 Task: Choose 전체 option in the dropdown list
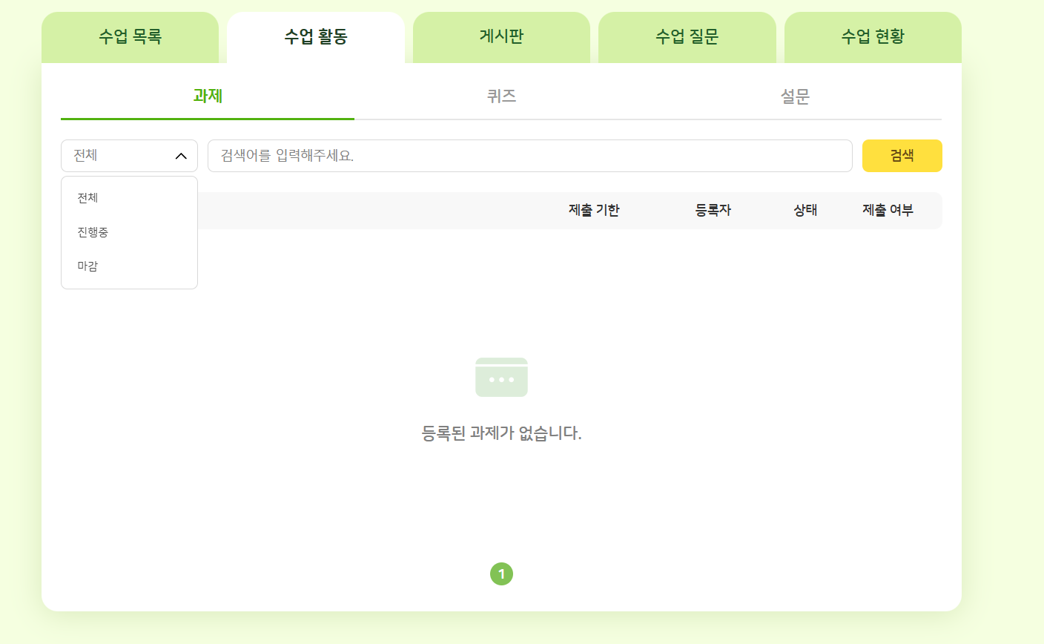88,198
